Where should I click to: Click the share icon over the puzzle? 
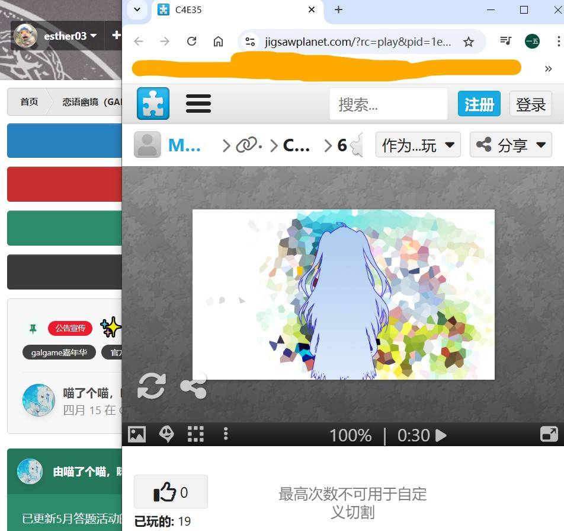click(194, 386)
